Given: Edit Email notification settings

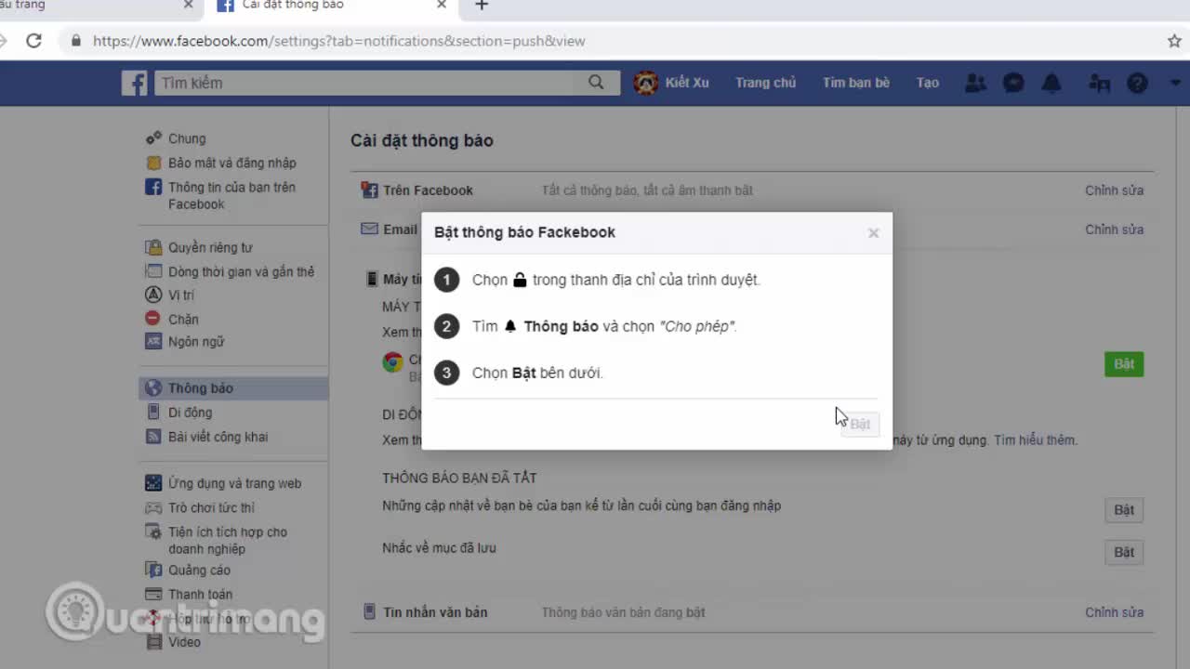Looking at the screenshot, I should (1114, 230).
